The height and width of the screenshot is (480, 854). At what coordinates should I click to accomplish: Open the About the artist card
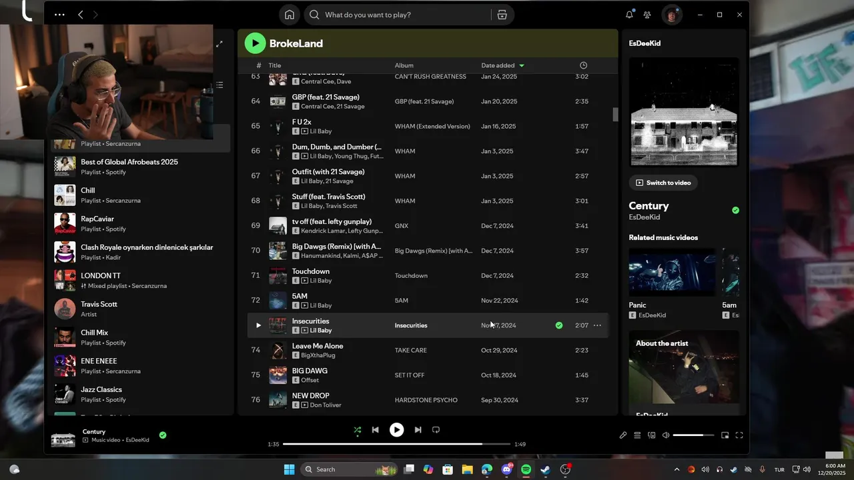pos(684,373)
